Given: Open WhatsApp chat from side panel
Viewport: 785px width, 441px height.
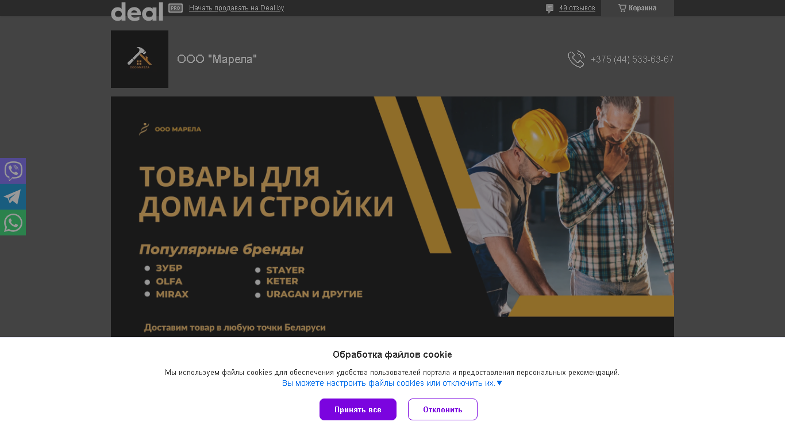Looking at the screenshot, I should click(x=13, y=222).
